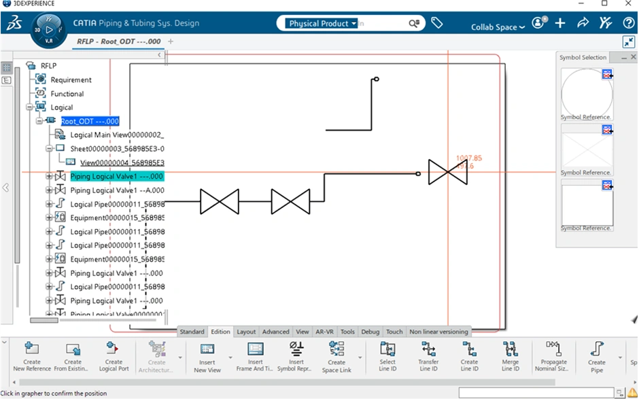Expand the left edge panel arrow
This screenshot has height=399, width=639.
click(5, 188)
